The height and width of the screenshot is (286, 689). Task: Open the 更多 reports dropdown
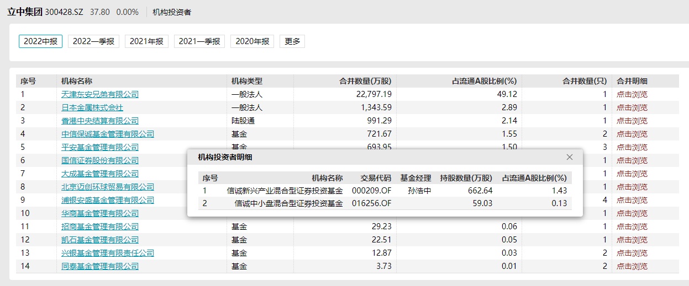tap(292, 41)
